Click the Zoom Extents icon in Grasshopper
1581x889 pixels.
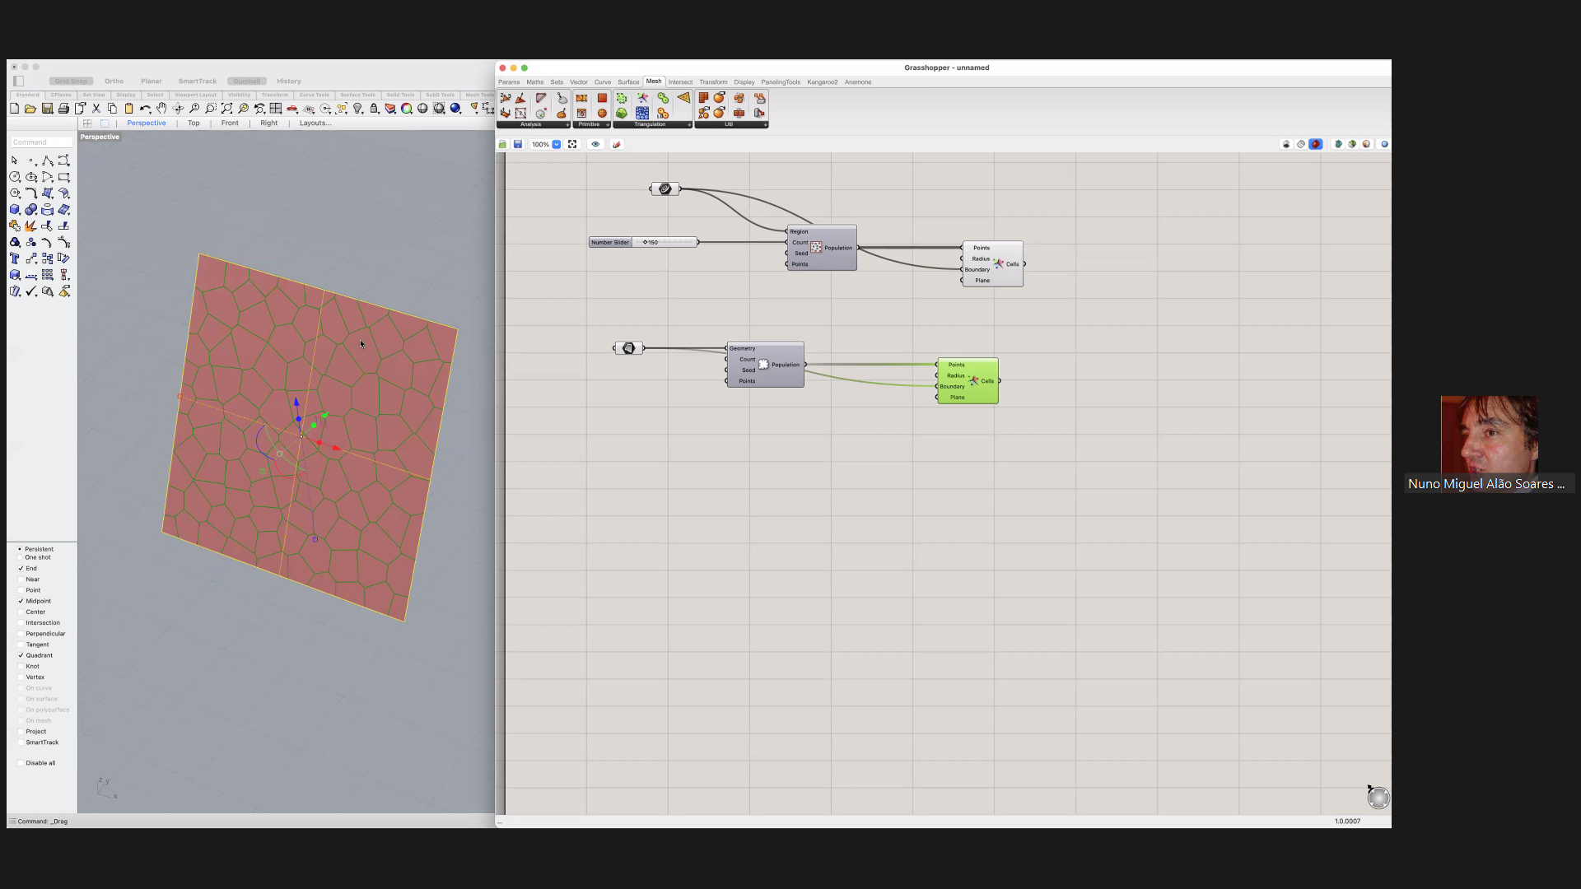tap(572, 144)
